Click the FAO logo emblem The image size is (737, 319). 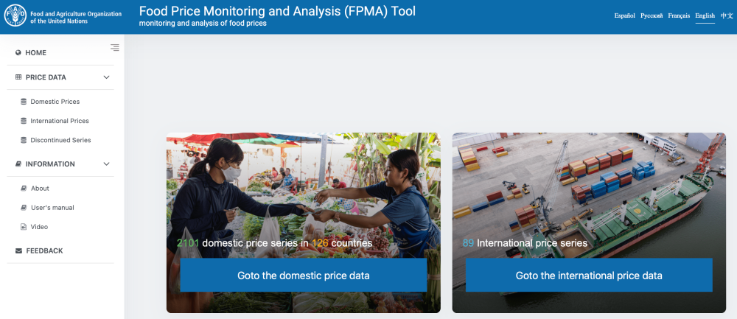15,16
